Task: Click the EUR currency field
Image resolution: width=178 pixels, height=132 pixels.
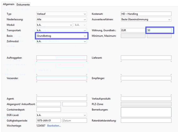Action: [133, 30]
